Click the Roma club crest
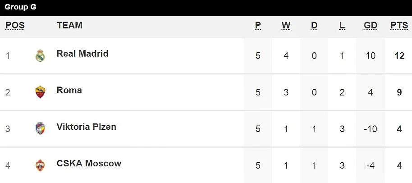Image resolution: width=412 pixels, height=183 pixels. (40, 92)
